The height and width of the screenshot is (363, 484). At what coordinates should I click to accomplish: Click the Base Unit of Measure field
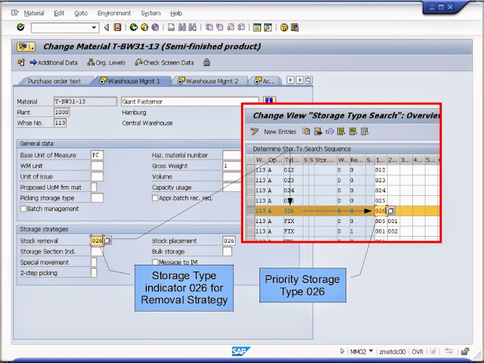pyautogui.click(x=98, y=155)
